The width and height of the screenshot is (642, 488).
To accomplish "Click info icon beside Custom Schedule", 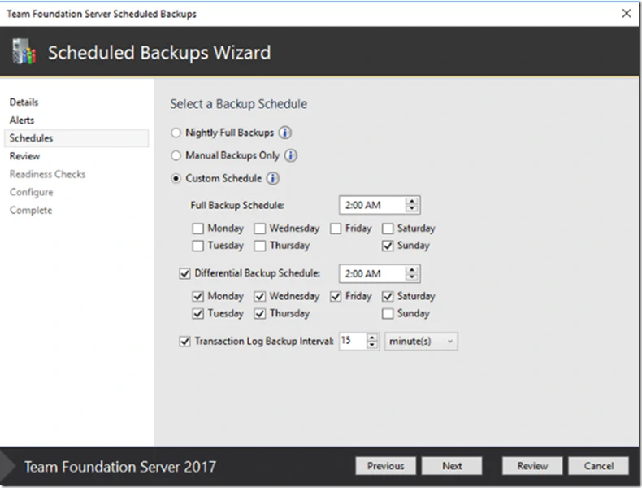I will click(x=274, y=178).
